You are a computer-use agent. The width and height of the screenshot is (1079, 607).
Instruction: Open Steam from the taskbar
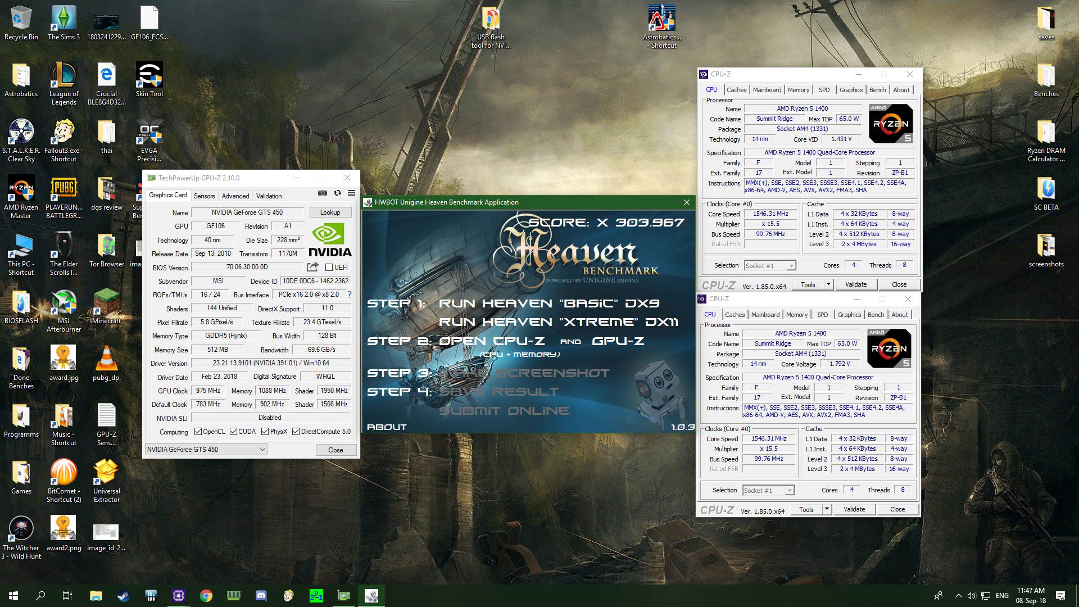(123, 595)
